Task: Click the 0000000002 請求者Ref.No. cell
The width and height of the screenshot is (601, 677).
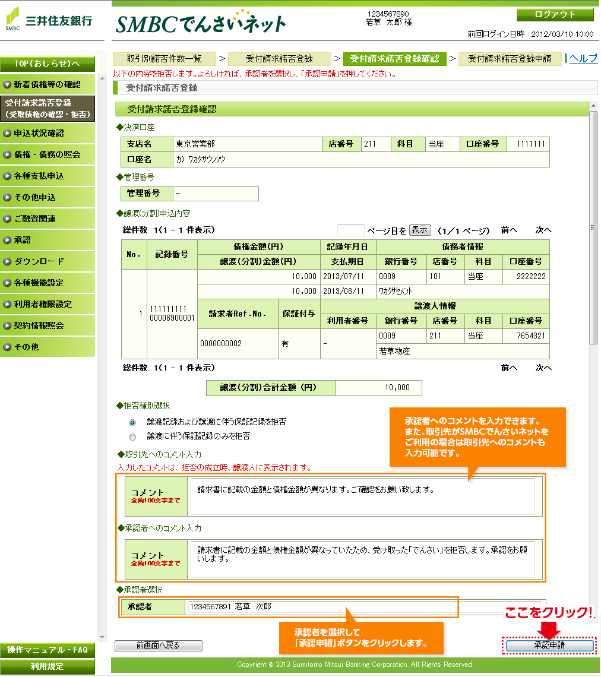Action: [238, 344]
